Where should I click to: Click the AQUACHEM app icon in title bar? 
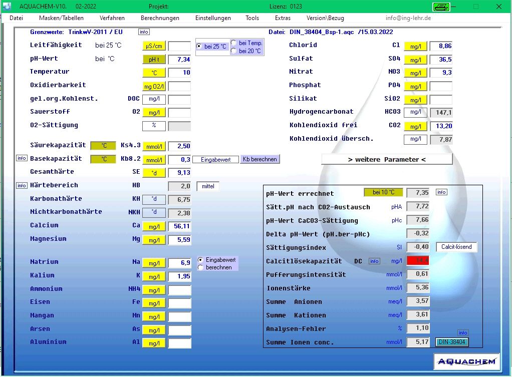point(7,6)
